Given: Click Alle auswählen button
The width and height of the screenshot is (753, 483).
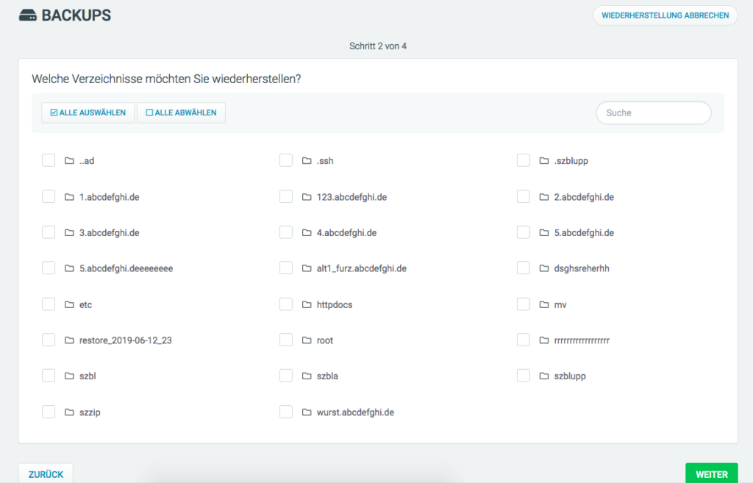Looking at the screenshot, I should [88, 112].
